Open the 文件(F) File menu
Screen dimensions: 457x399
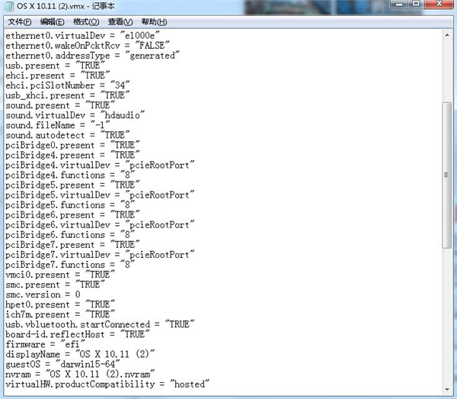pyautogui.click(x=20, y=22)
